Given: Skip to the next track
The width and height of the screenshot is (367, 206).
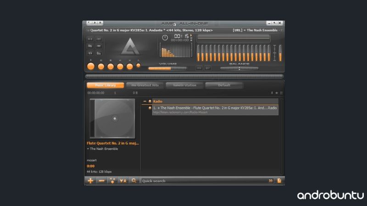Looking at the screenshot, I should tap(130, 67).
